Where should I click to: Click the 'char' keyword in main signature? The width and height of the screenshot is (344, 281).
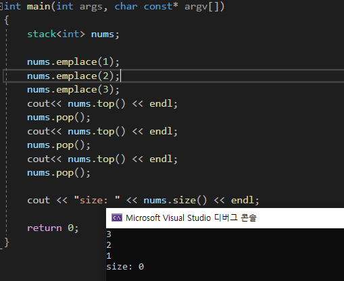coord(126,6)
